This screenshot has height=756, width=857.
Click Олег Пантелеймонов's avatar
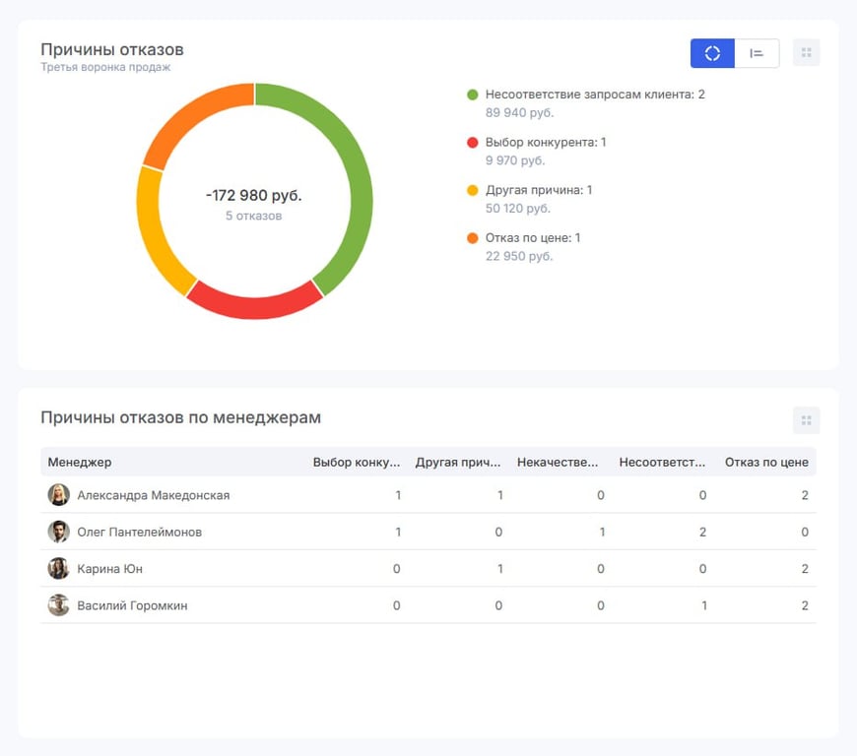[58, 532]
